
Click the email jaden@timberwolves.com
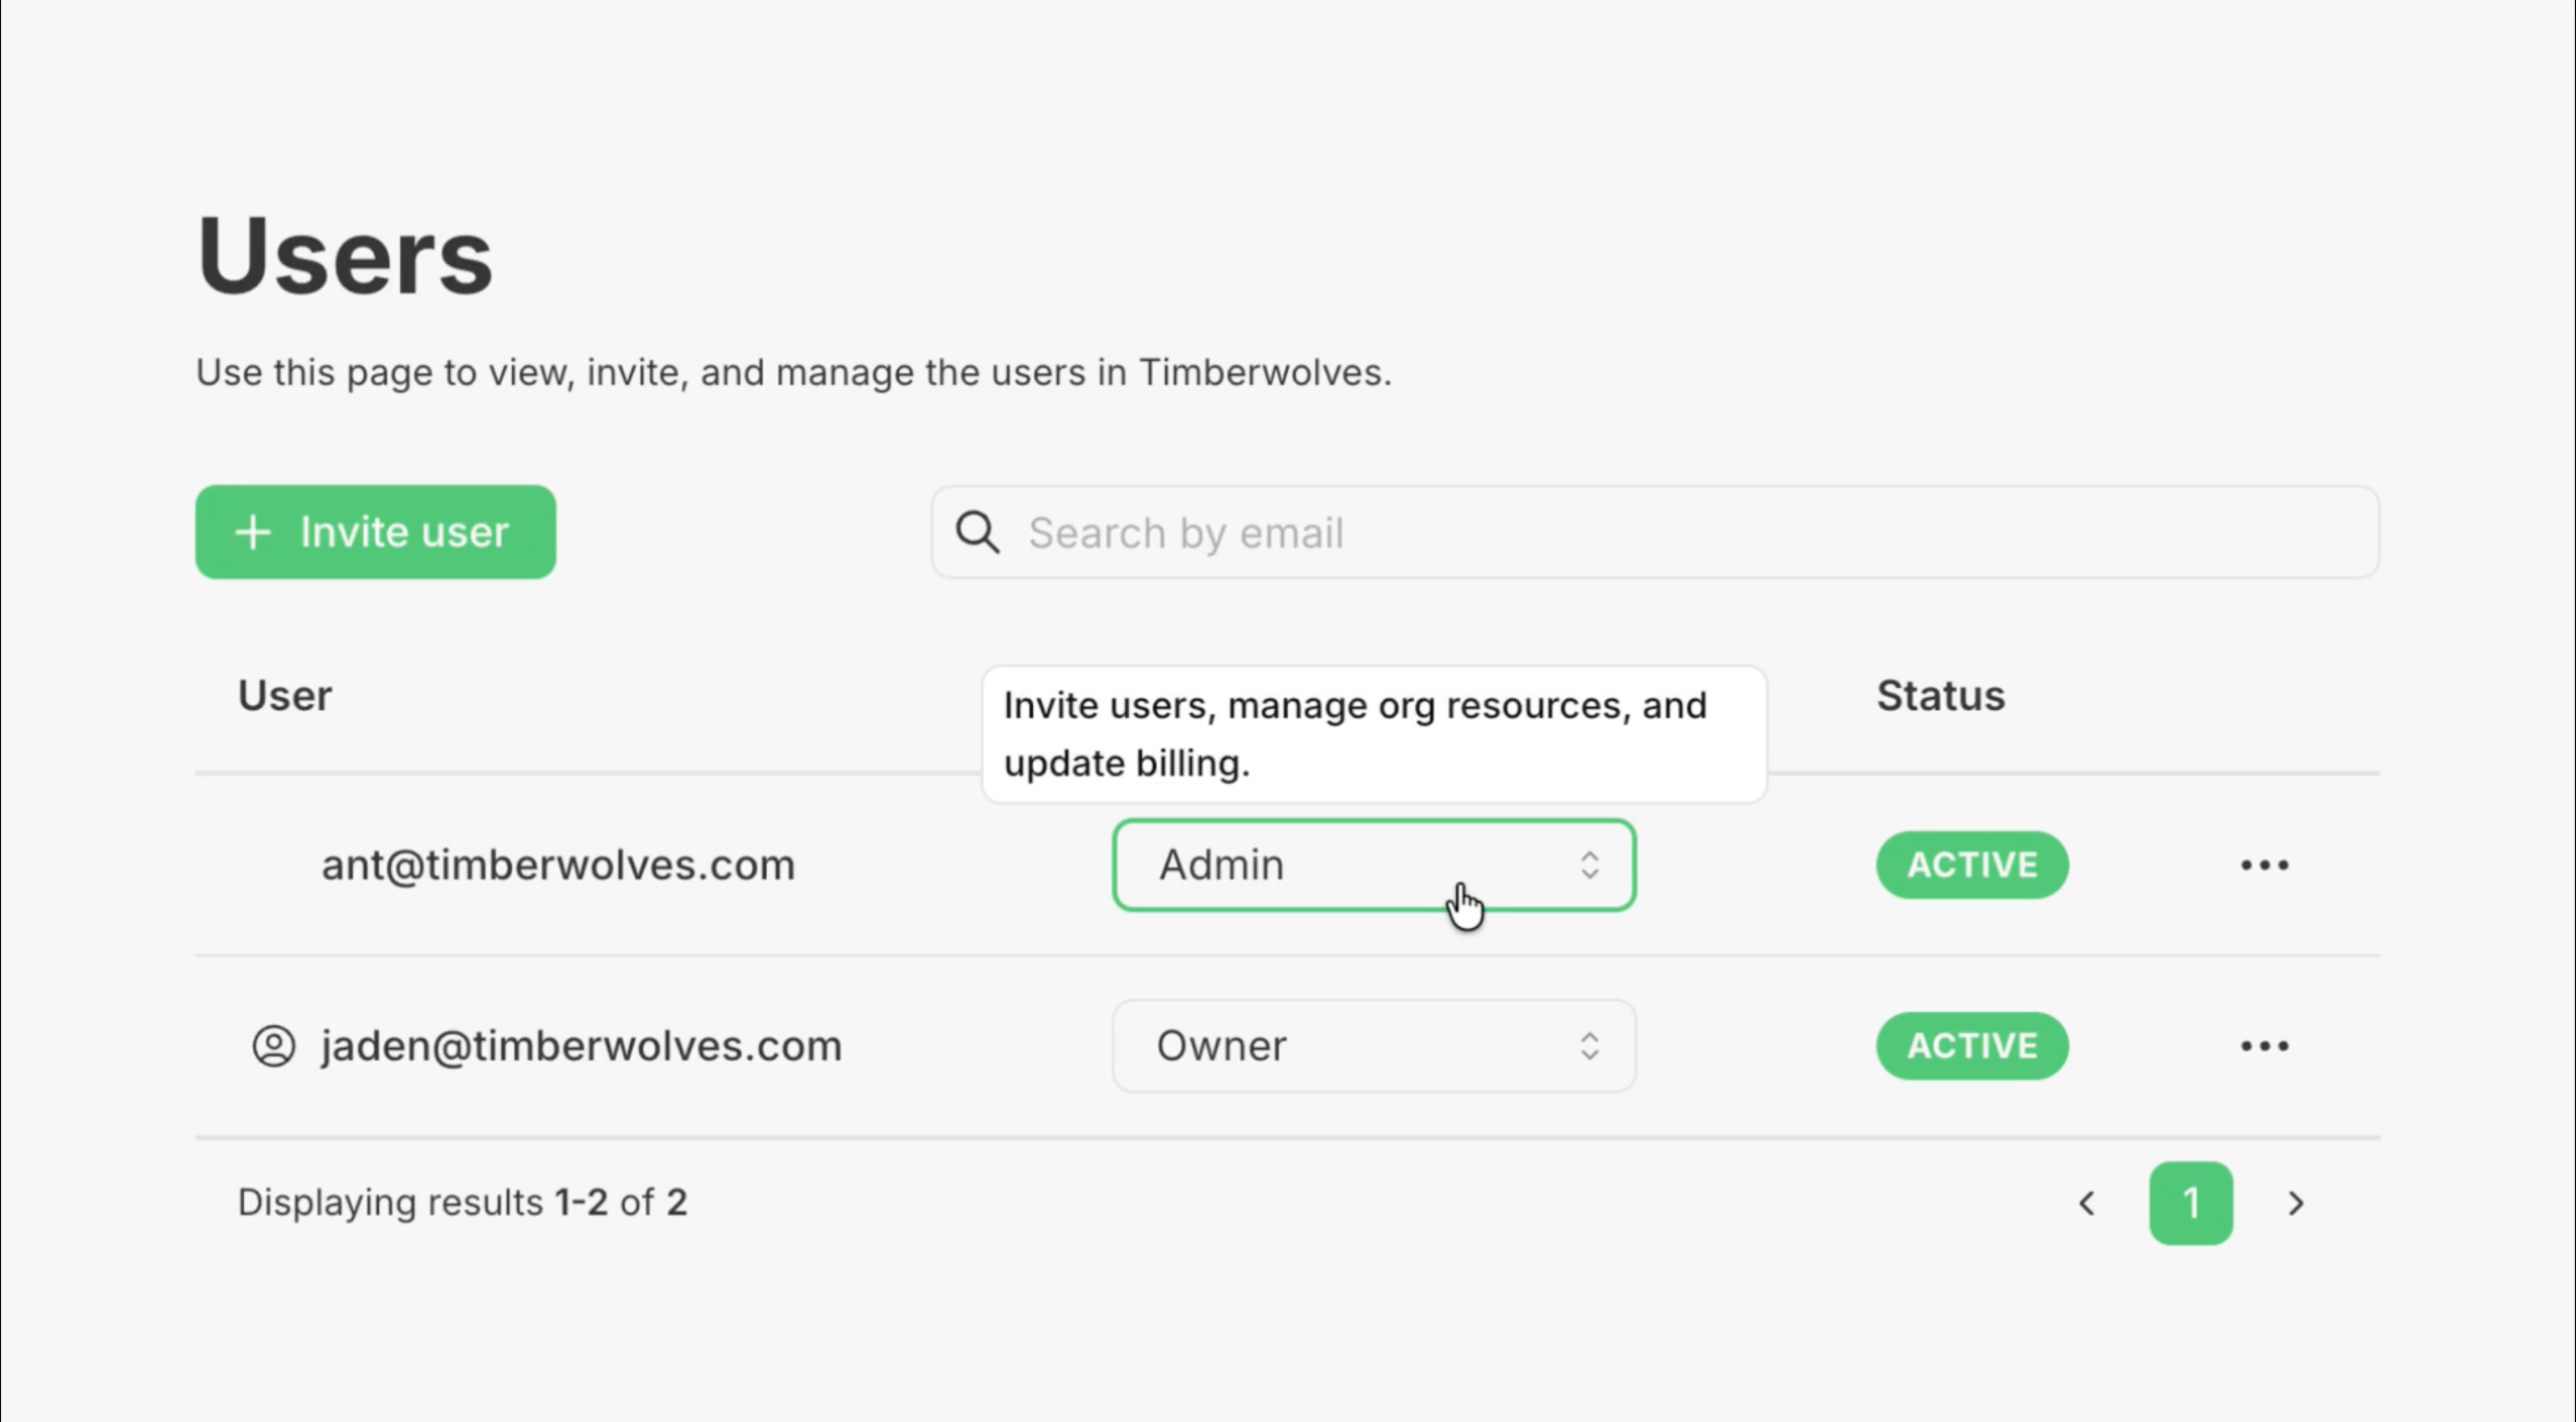point(581,1046)
